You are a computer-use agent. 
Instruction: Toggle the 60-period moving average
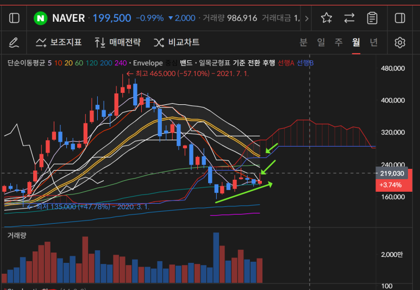79,63
